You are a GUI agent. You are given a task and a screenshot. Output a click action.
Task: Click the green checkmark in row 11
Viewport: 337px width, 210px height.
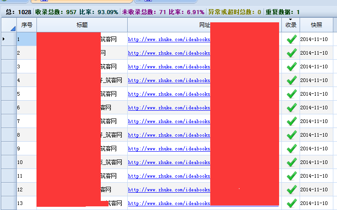(x=291, y=176)
